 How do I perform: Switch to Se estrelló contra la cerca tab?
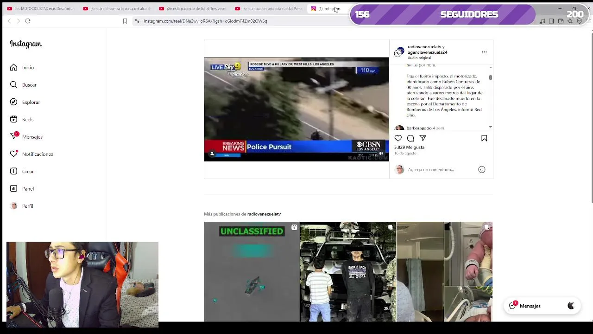click(117, 8)
